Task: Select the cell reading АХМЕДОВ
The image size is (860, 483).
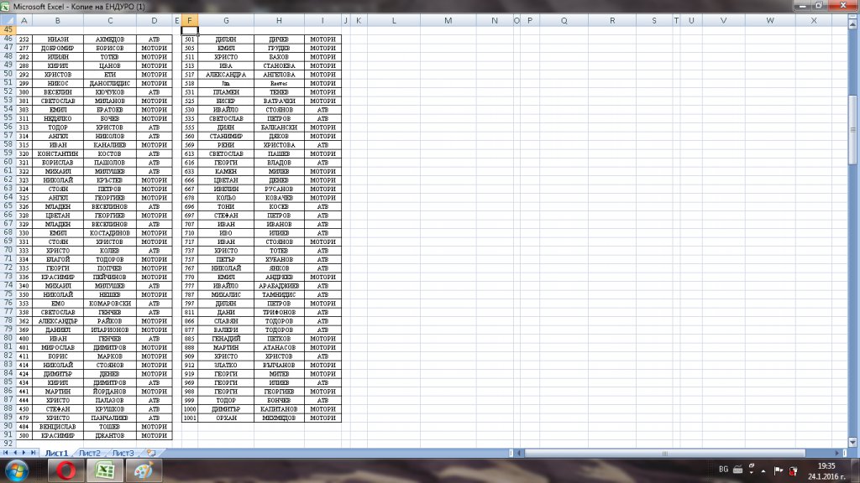Action: tap(110, 39)
